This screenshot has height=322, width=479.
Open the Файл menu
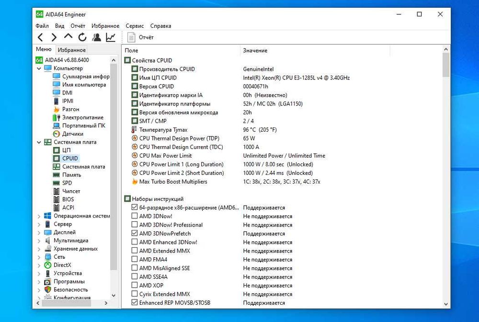pos(42,26)
